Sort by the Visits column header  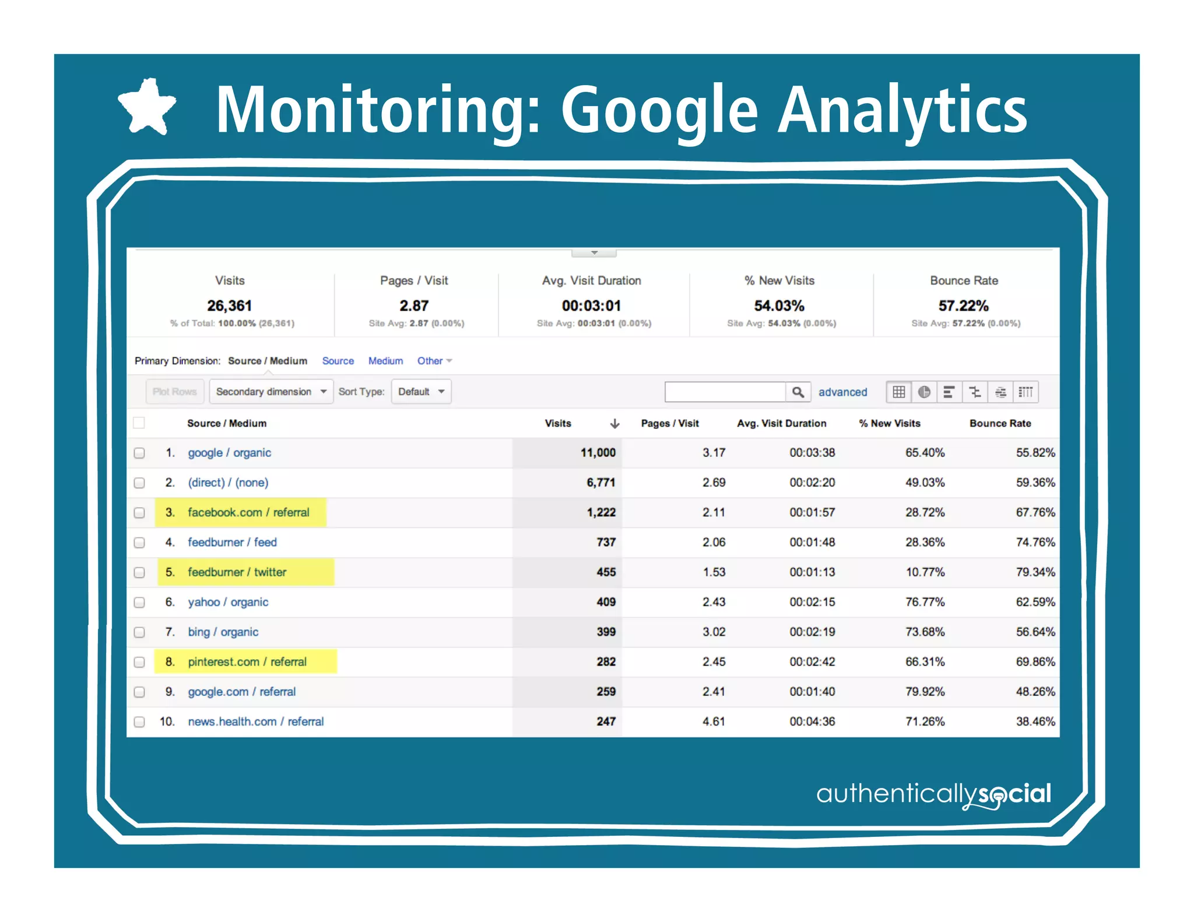click(x=558, y=424)
